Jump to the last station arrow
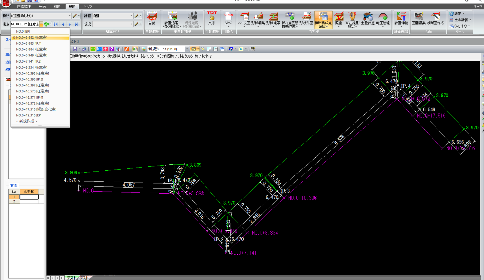The image size is (484, 280). click(x=77, y=24)
